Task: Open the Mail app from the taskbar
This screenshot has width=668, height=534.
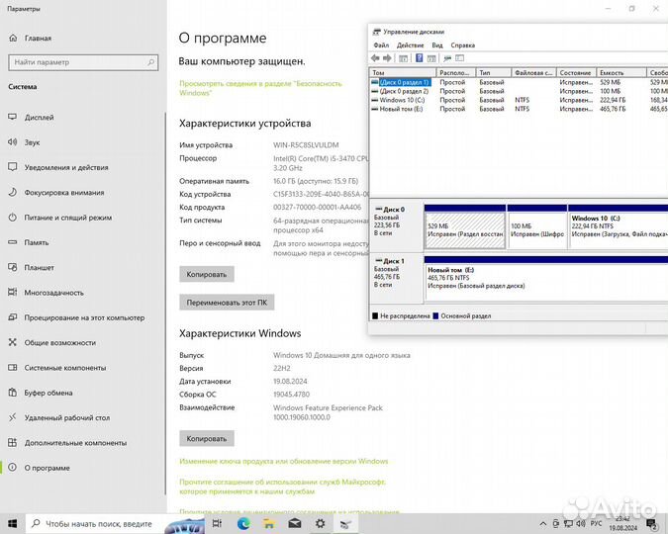Action: (294, 524)
